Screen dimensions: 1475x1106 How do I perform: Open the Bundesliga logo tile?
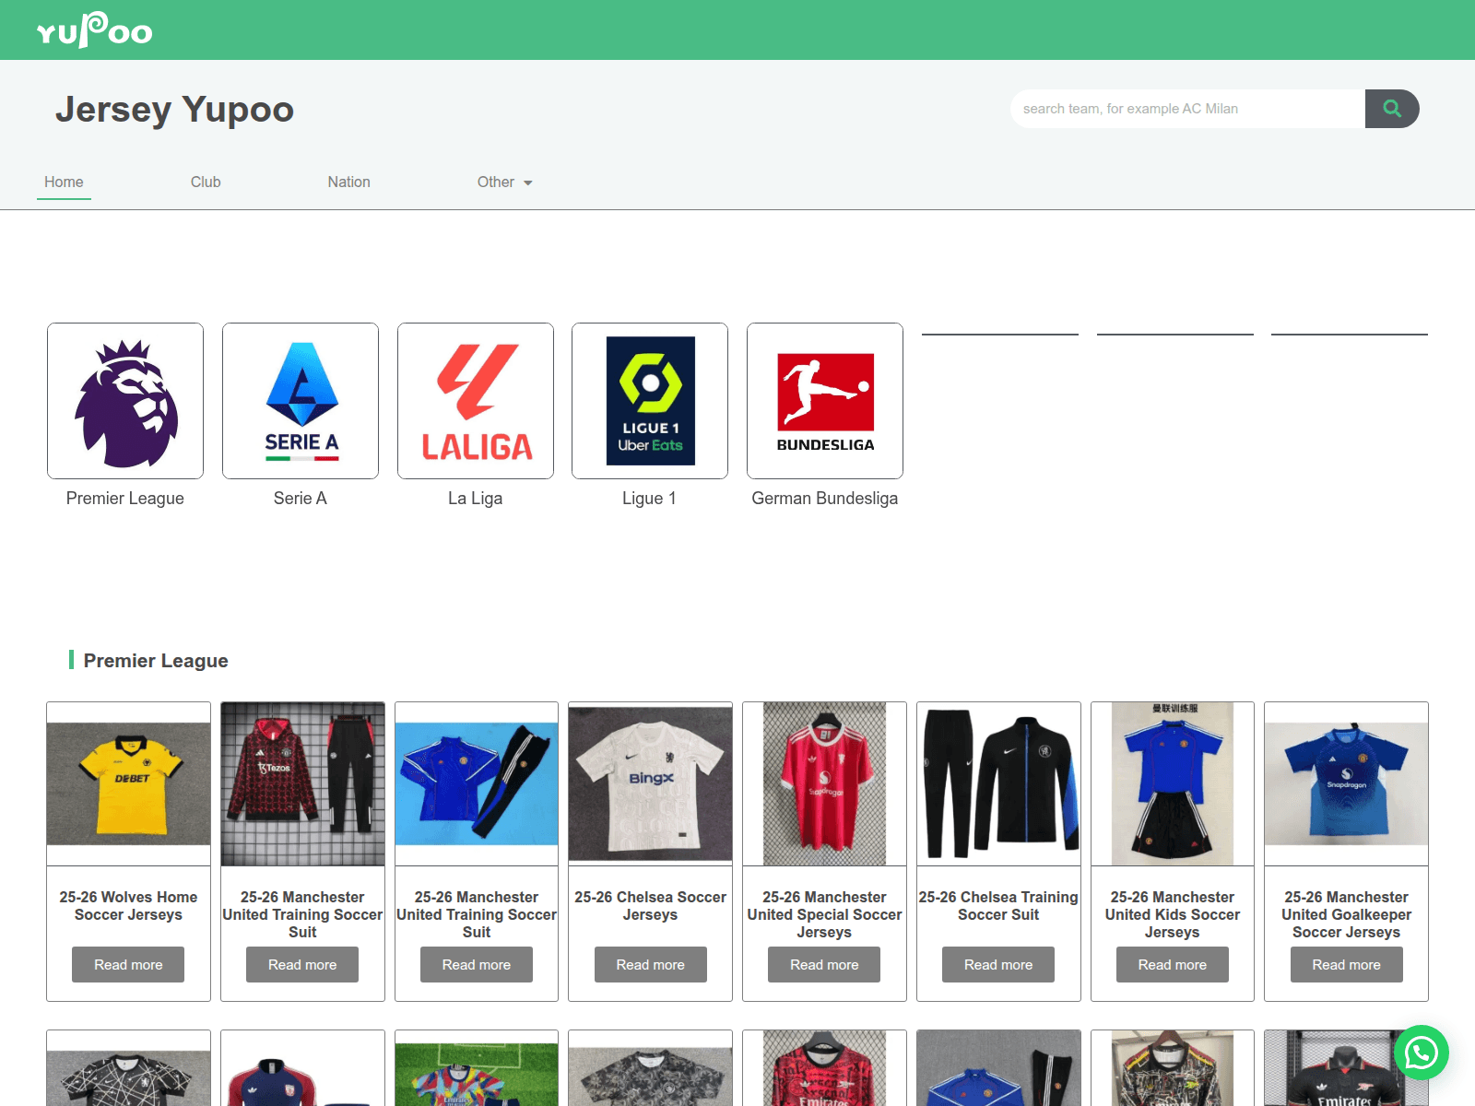tap(825, 401)
